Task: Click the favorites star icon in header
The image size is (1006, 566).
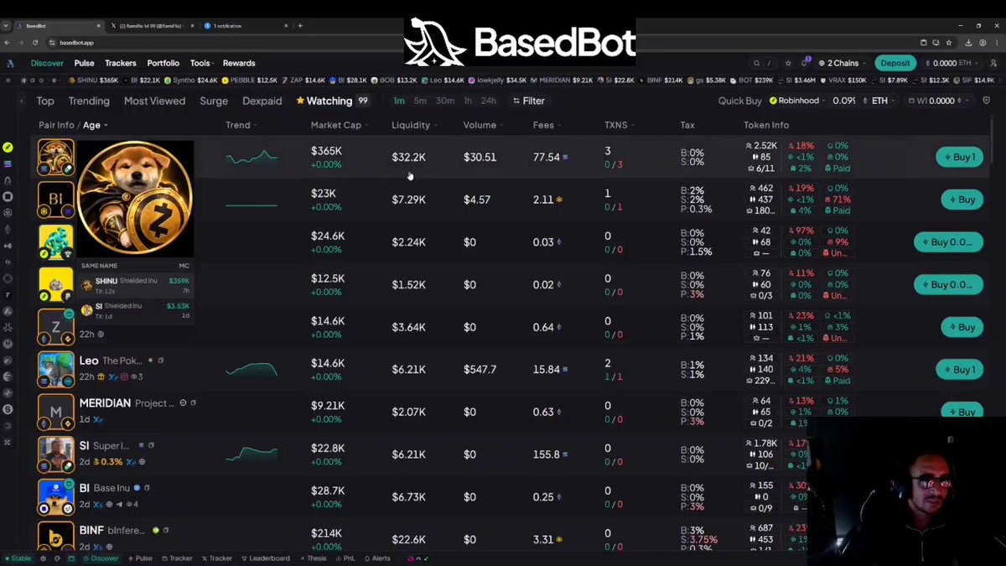Action: pos(789,63)
